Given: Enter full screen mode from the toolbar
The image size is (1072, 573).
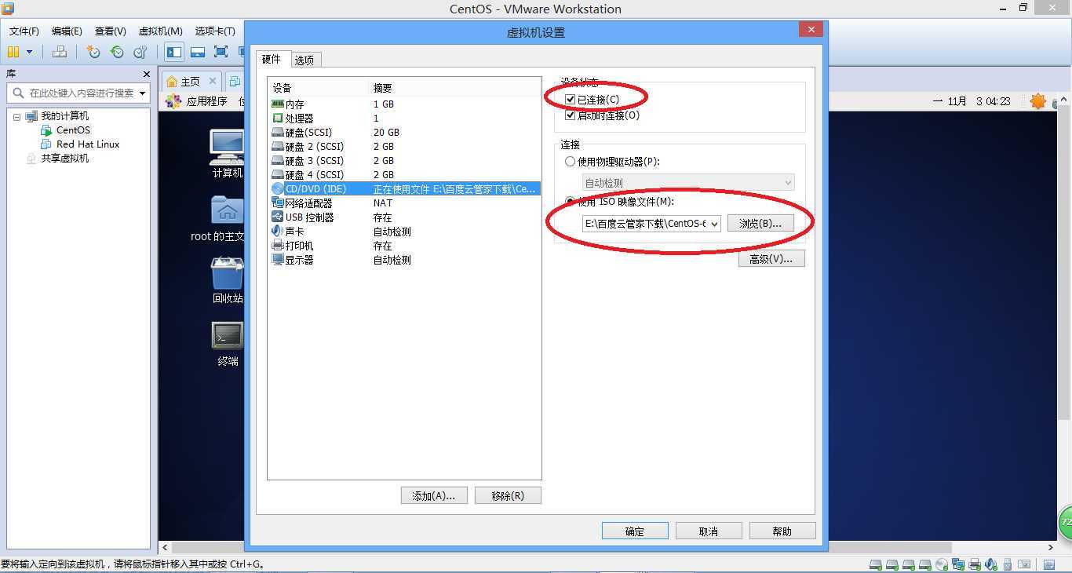Looking at the screenshot, I should pos(221,52).
